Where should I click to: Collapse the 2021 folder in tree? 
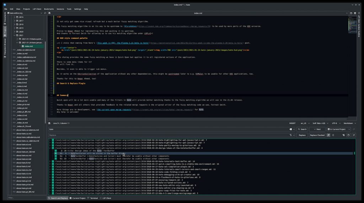coord(14,35)
